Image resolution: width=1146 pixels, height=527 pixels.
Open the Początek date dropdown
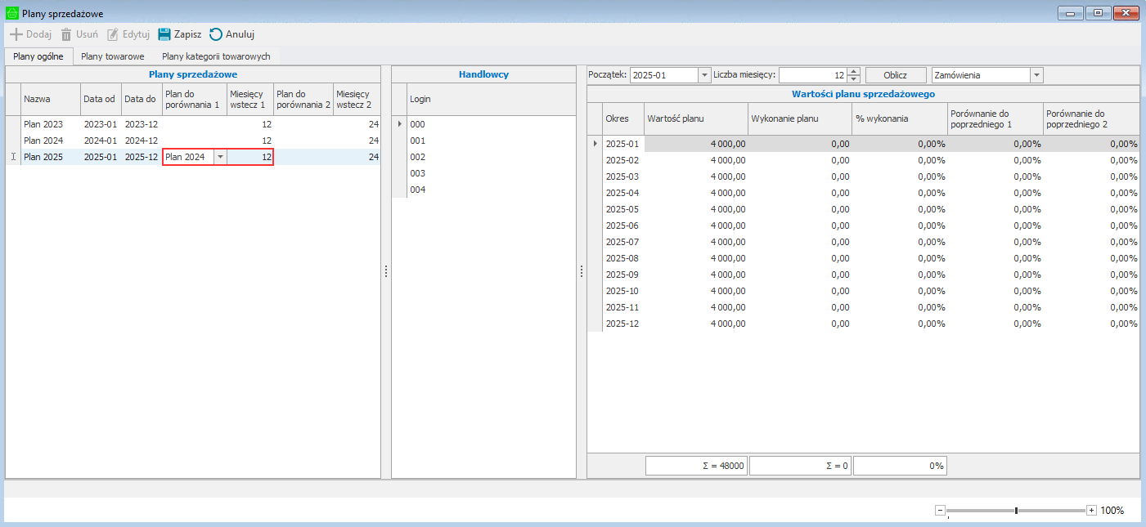704,75
